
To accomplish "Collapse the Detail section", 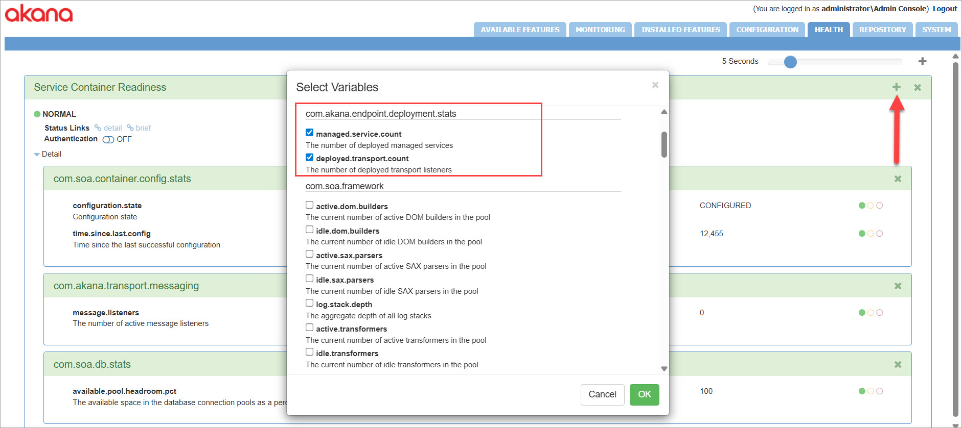I will pos(37,154).
